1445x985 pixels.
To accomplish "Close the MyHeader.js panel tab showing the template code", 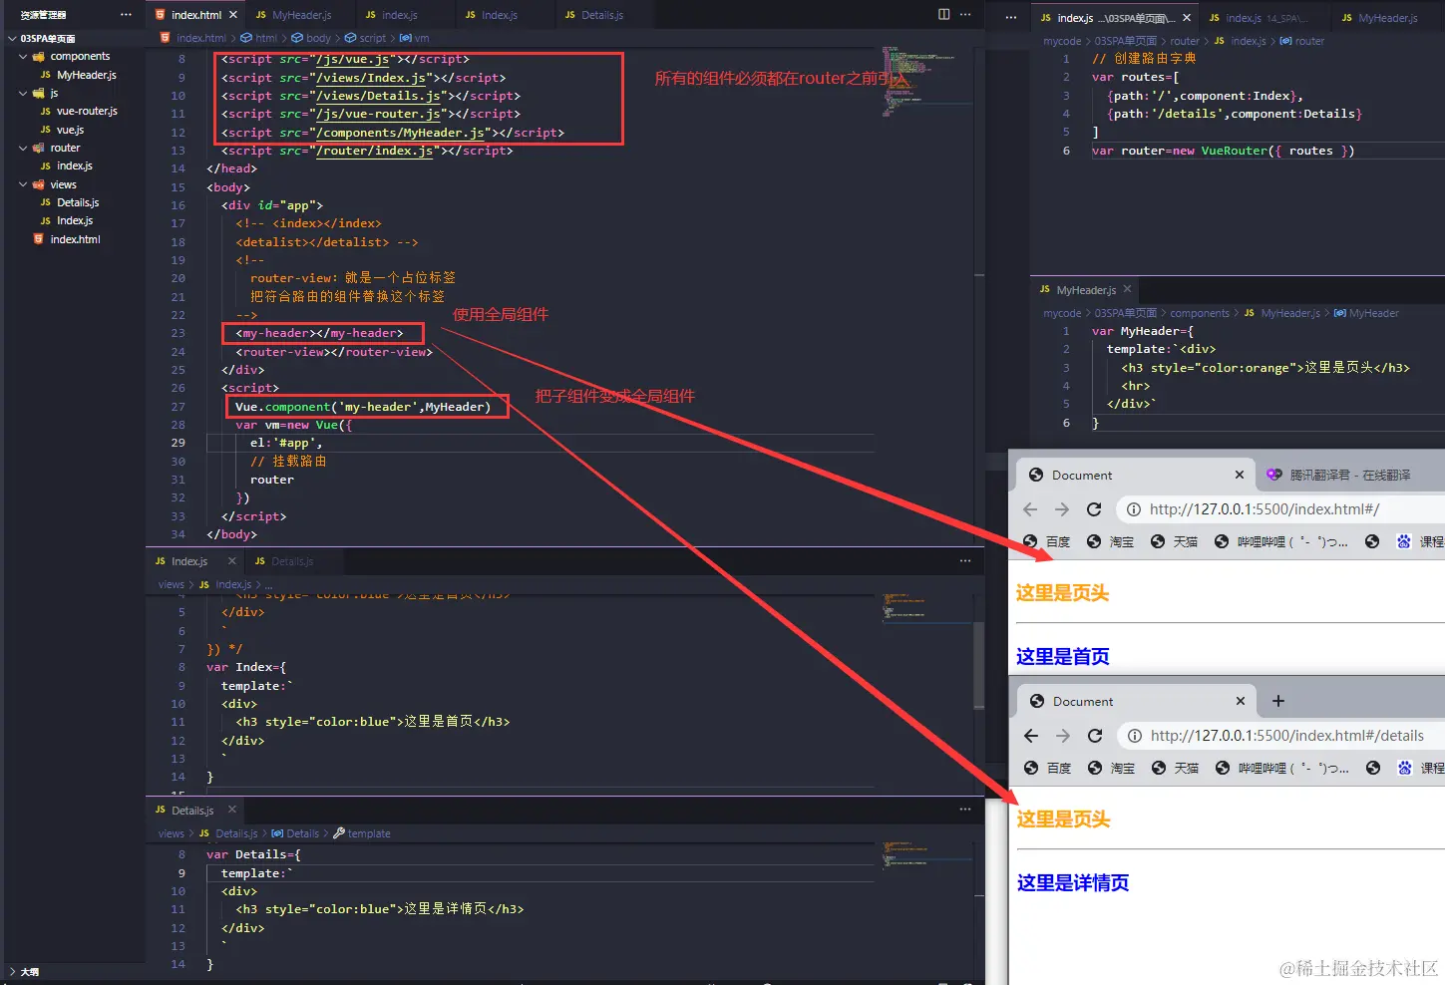I will pyautogui.click(x=1127, y=289).
